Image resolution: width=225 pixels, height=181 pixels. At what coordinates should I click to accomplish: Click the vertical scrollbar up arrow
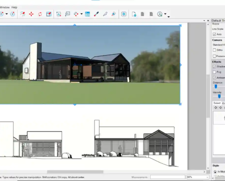[x=208, y=24]
